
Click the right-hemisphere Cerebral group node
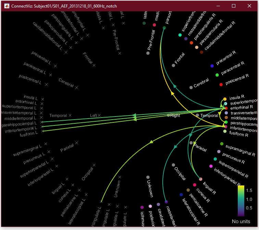[191, 87]
